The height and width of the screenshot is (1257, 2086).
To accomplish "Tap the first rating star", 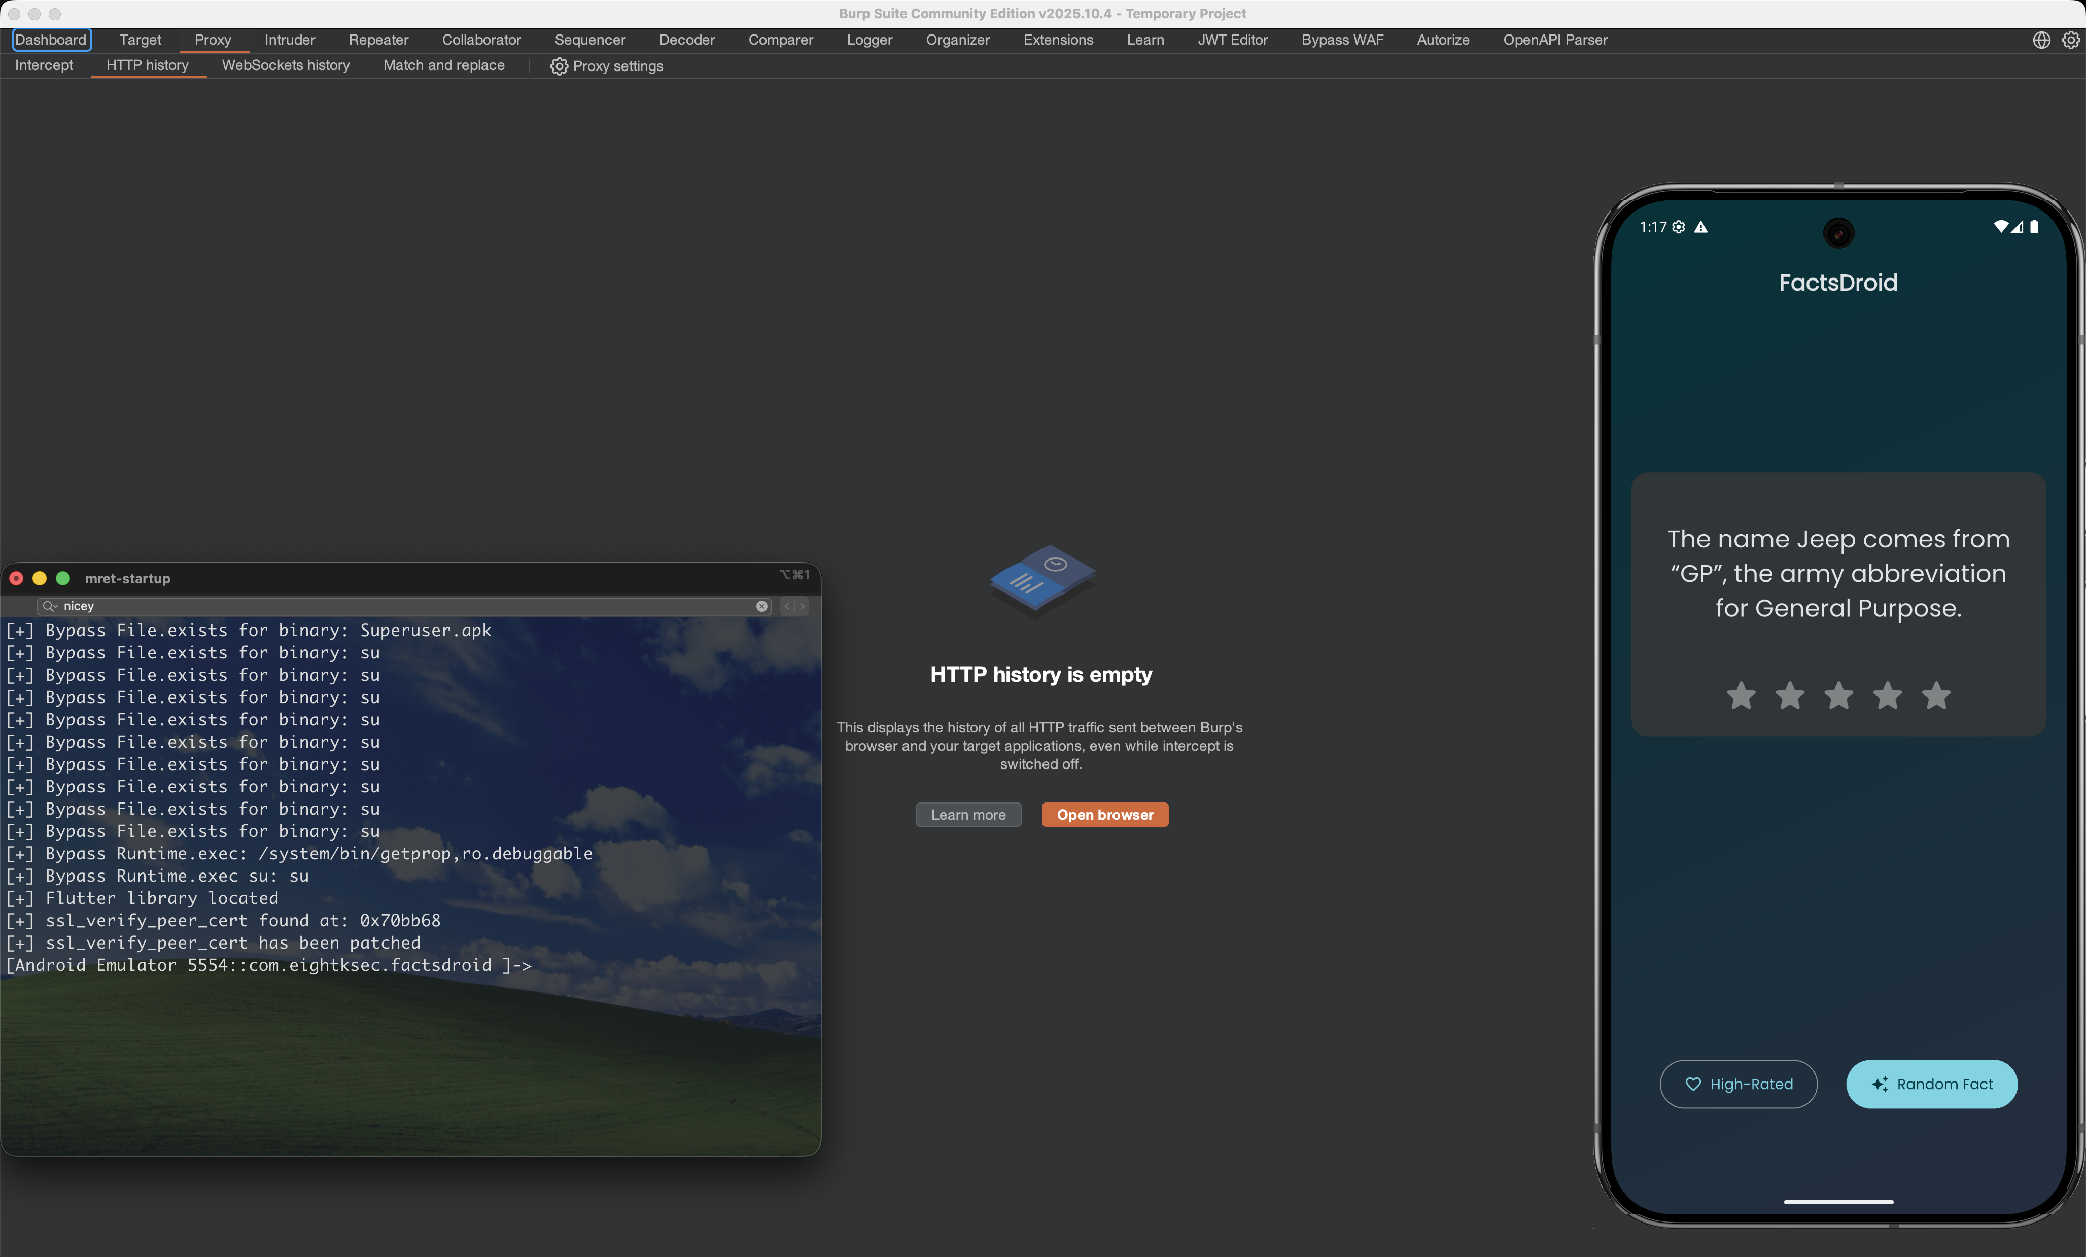I will [x=1741, y=696].
